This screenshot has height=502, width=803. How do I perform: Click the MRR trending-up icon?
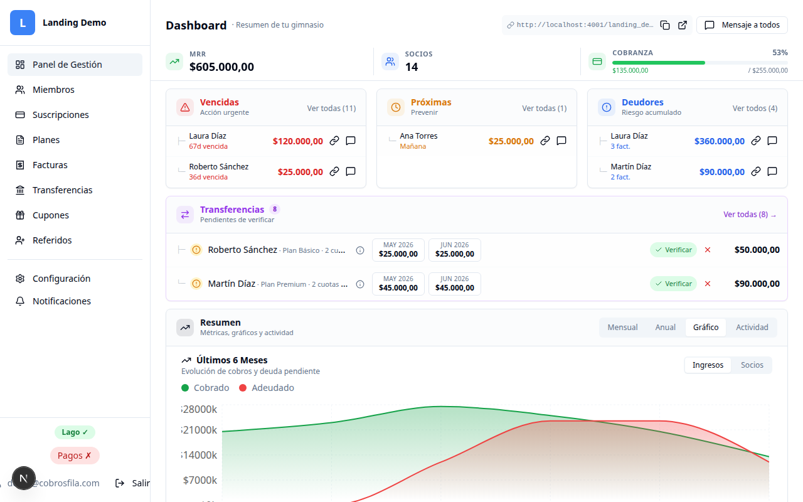click(174, 61)
